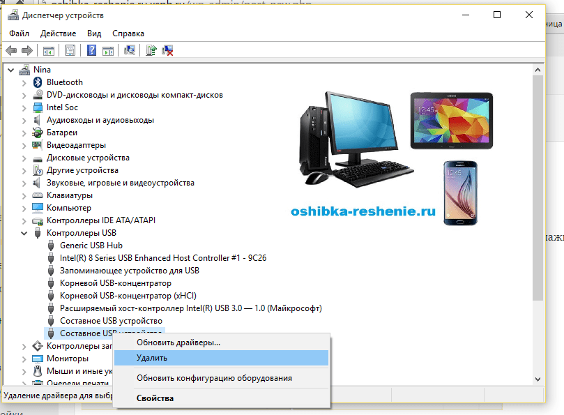
Task: Click the Intel Soc label
Action: tap(62, 107)
